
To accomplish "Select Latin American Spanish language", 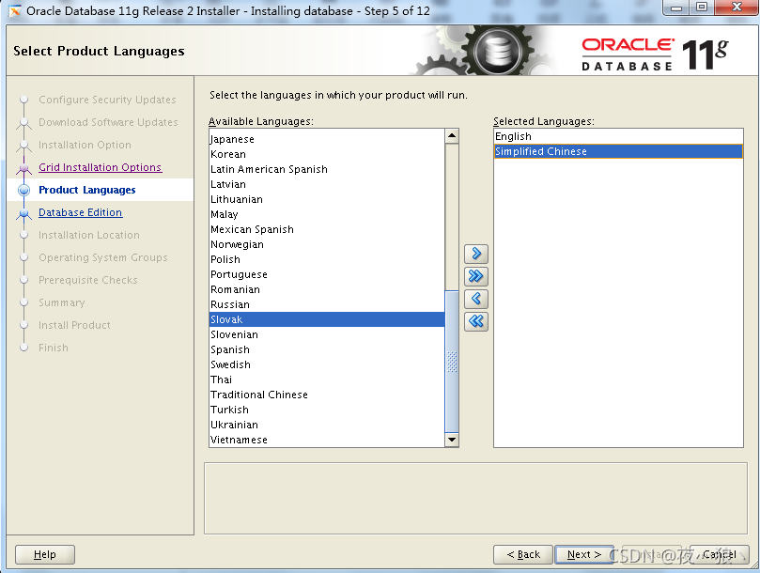I will (327, 169).
